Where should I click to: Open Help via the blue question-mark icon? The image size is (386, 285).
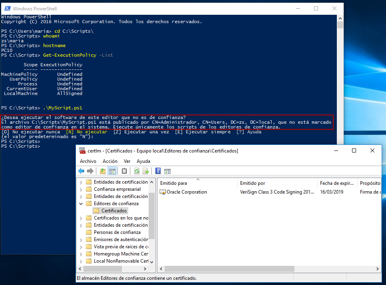point(158,171)
